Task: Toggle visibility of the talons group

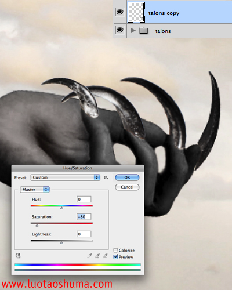Action: (x=119, y=30)
